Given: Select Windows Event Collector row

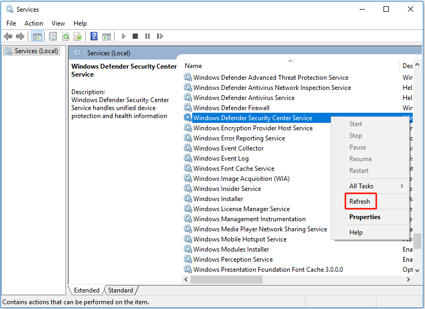Looking at the screenshot, I should [228, 148].
